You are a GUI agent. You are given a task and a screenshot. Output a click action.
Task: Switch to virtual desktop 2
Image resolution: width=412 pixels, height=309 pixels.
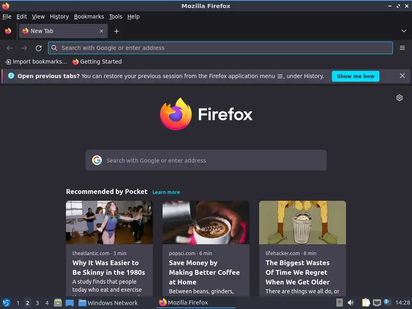click(28, 303)
